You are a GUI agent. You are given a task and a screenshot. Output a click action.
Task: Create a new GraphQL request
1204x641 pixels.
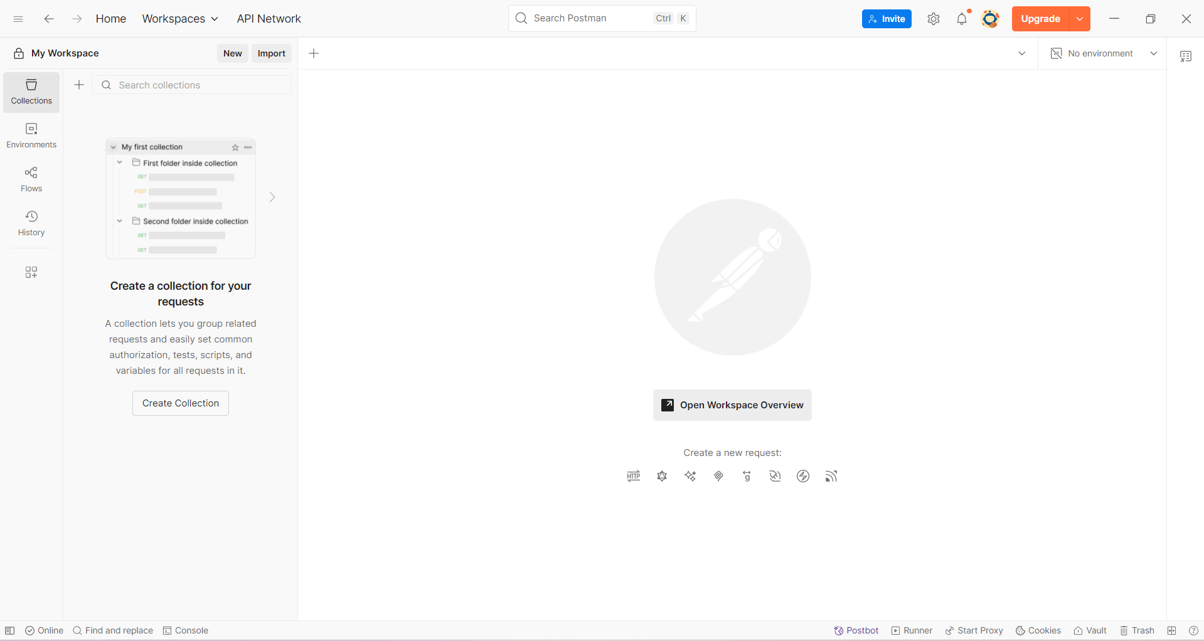(x=662, y=476)
